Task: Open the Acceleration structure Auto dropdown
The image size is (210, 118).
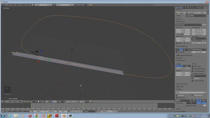Action: click(199, 76)
